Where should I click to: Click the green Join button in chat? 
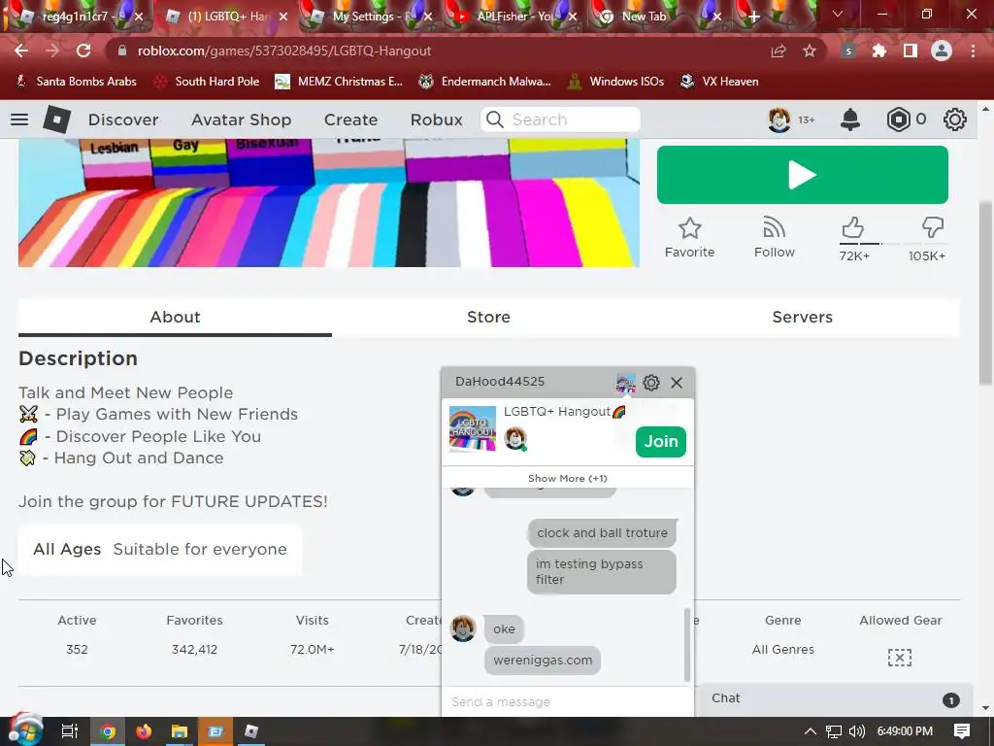660,442
